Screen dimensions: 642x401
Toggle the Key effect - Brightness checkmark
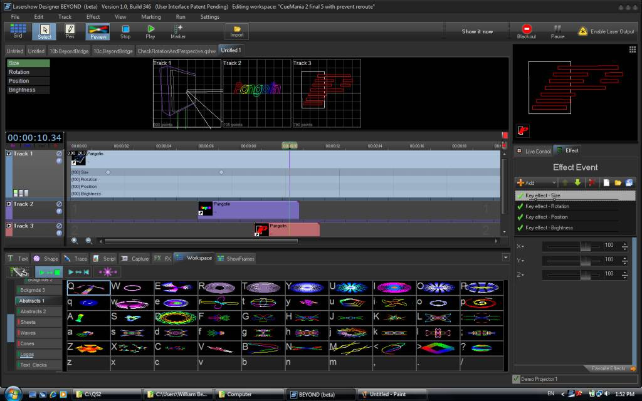coord(520,228)
